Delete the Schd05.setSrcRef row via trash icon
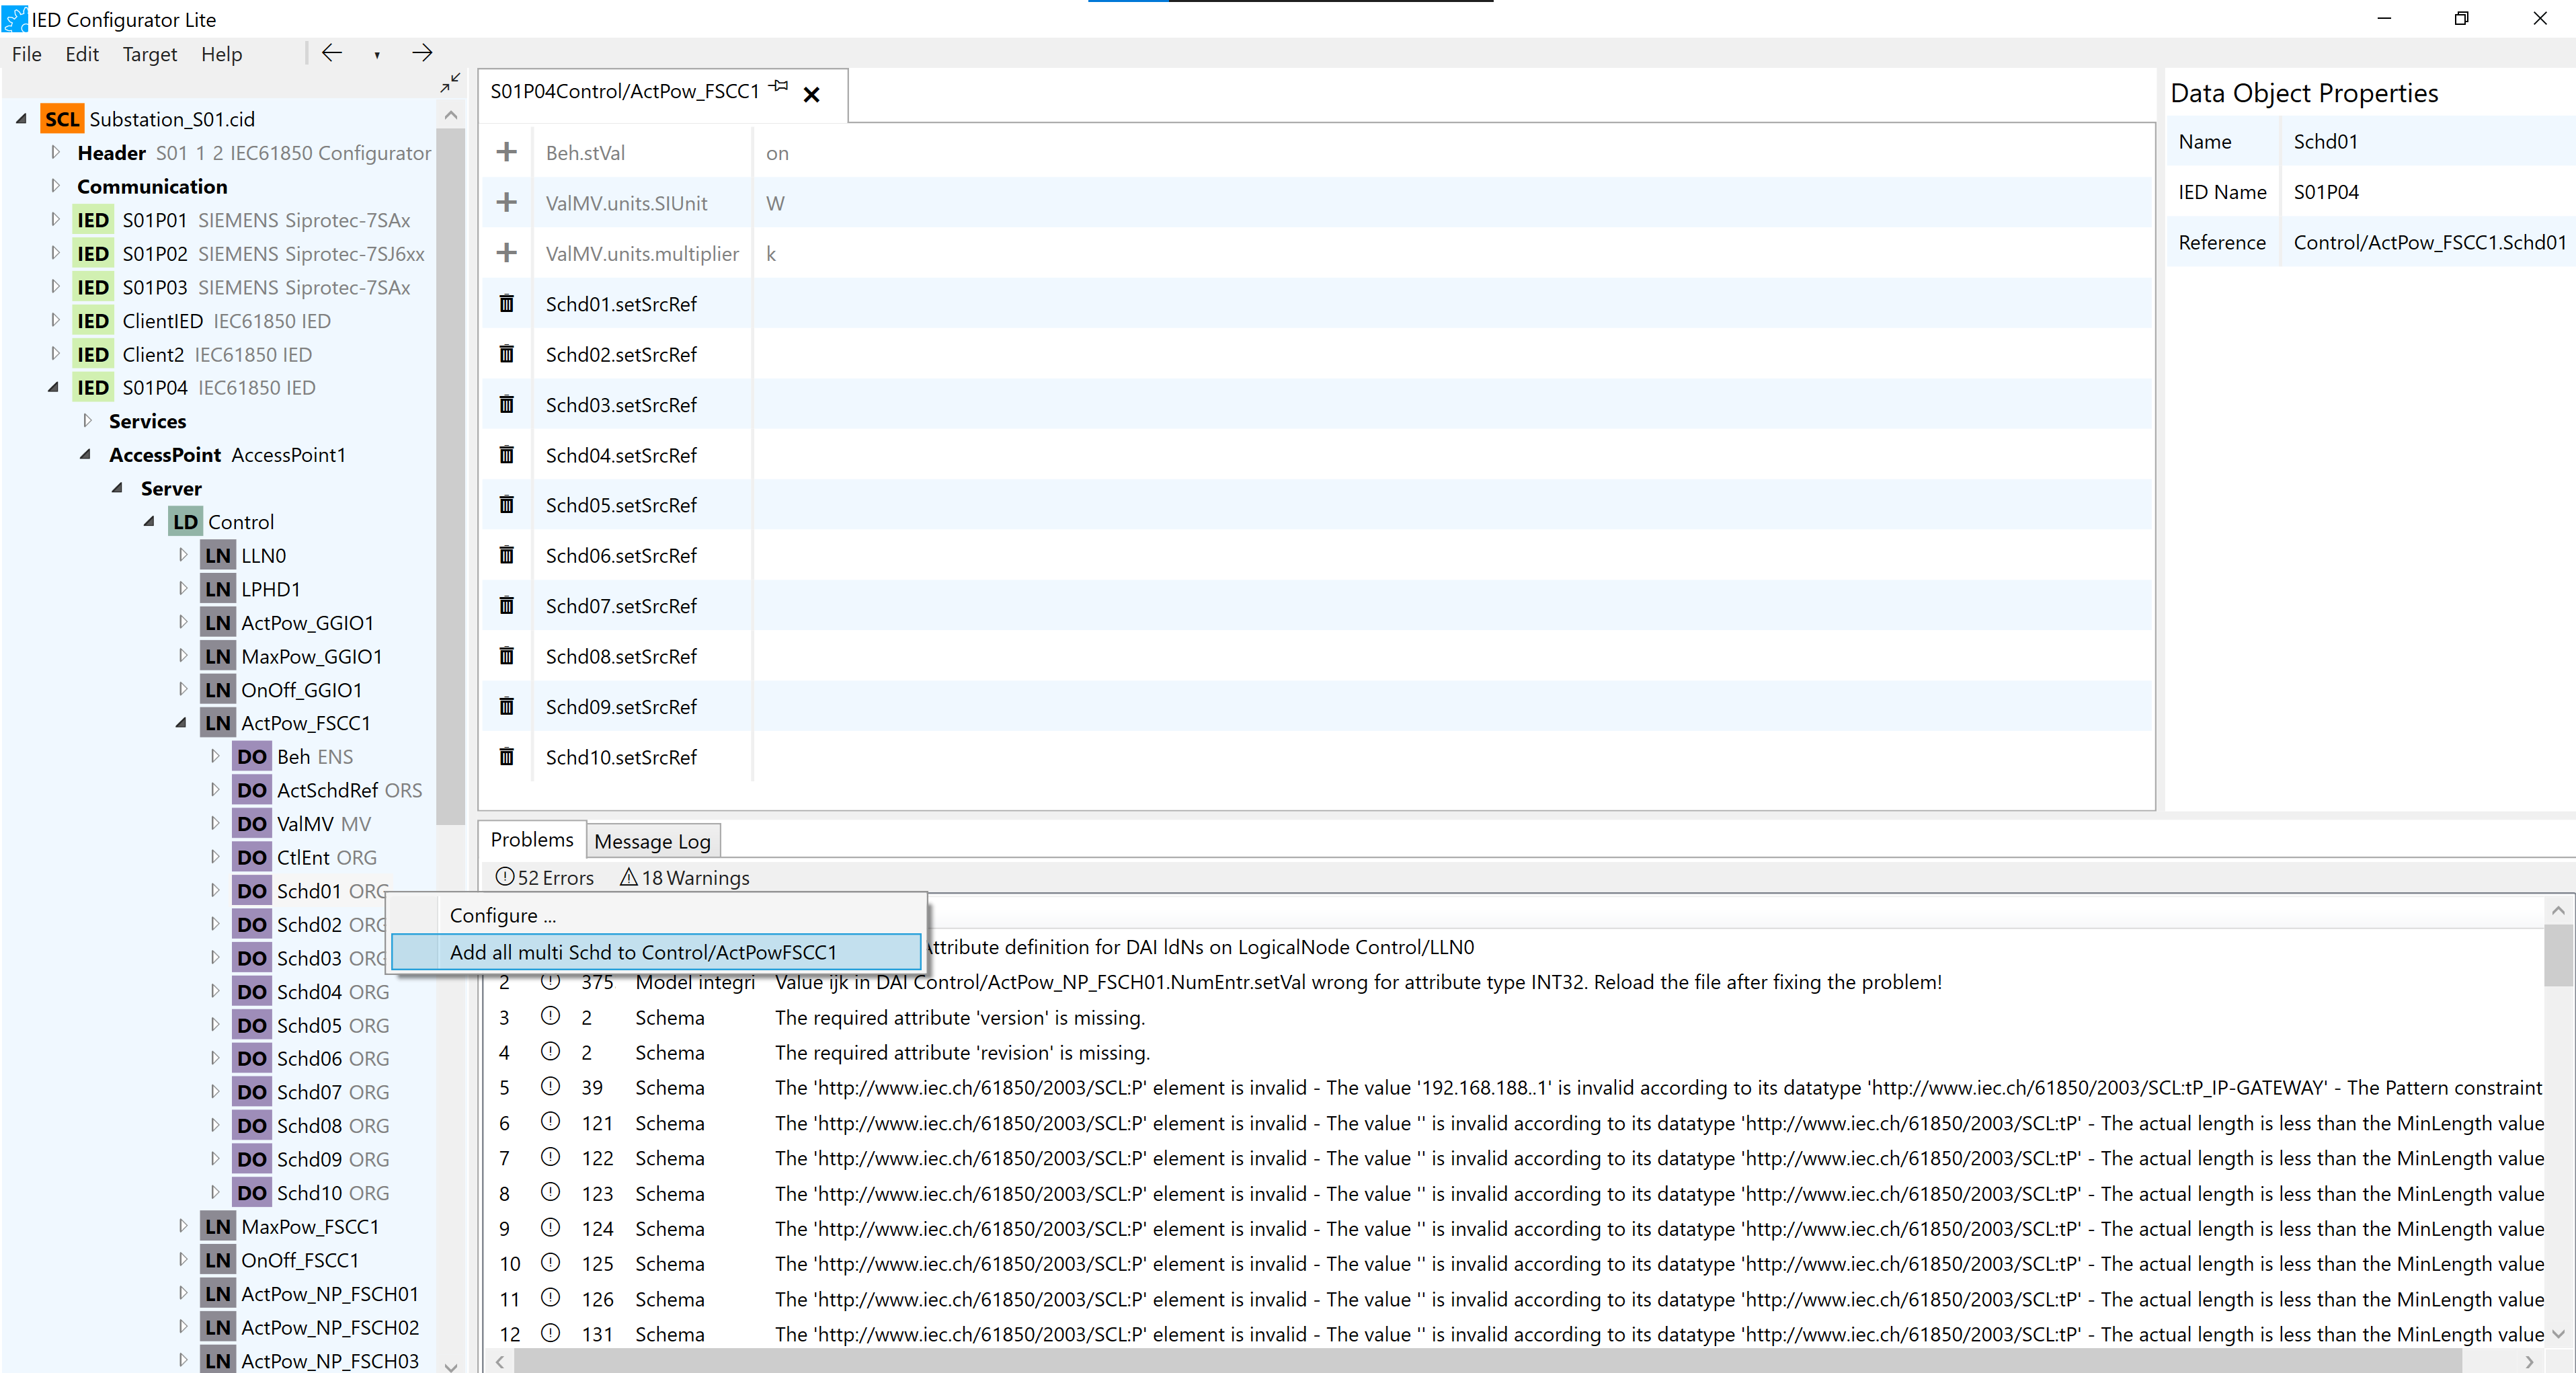 [x=506, y=505]
